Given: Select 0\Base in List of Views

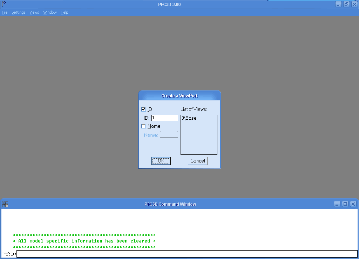Looking at the screenshot, I should tap(189, 118).
